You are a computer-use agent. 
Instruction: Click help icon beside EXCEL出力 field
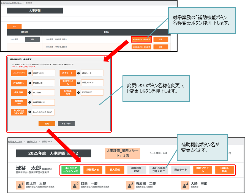pyautogui.click(x=79, y=93)
